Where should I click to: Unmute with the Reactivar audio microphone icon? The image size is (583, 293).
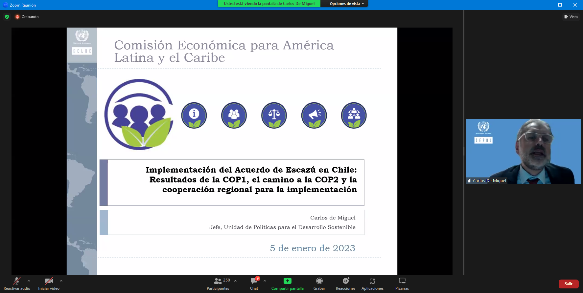[x=16, y=281]
